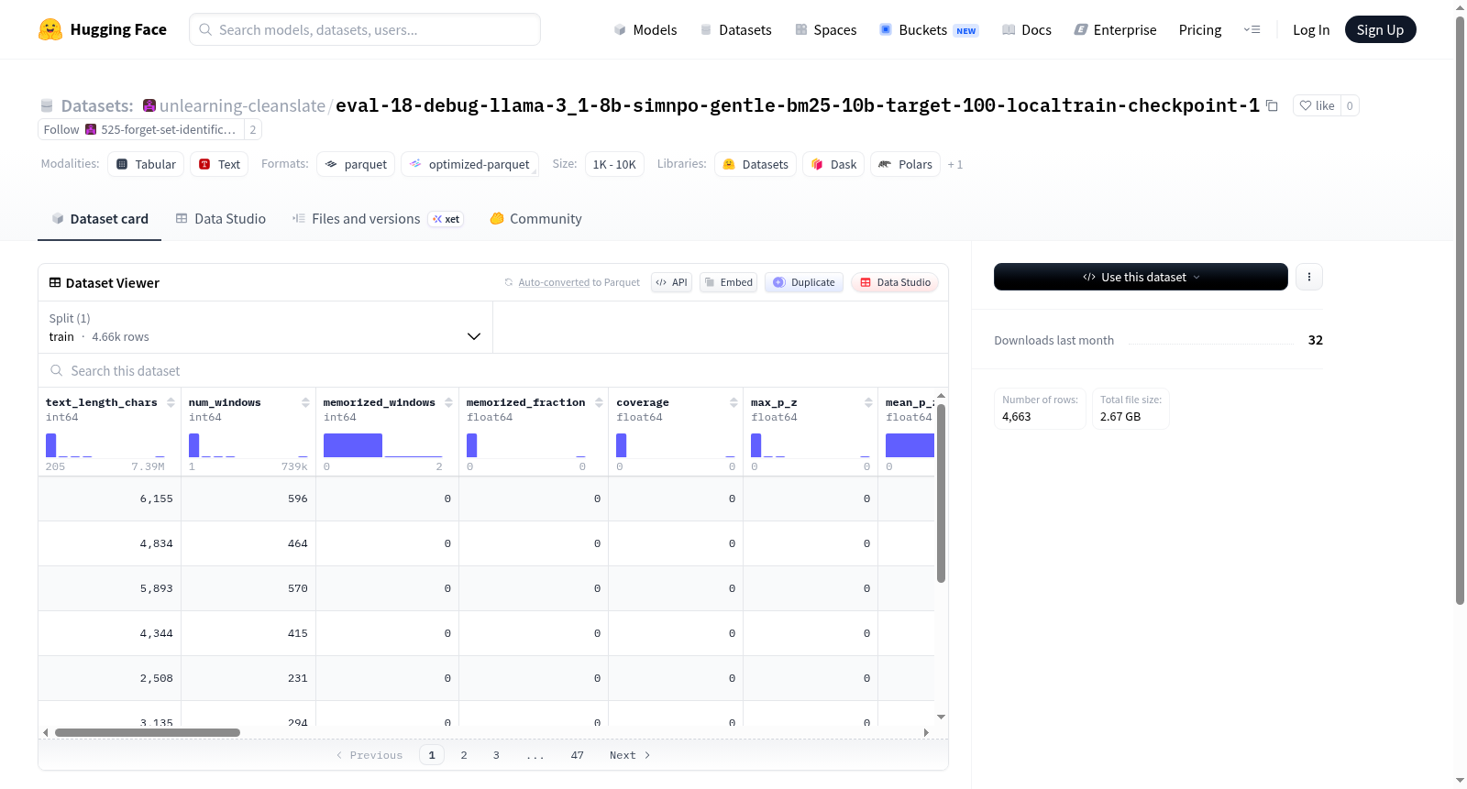Sort the max_p_z column

coord(868,402)
